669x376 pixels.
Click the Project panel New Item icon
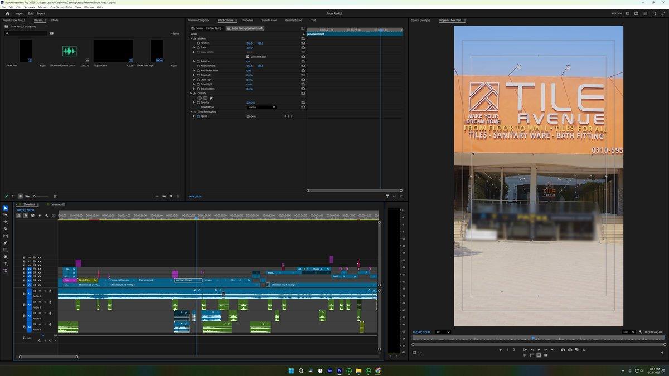coord(171,196)
